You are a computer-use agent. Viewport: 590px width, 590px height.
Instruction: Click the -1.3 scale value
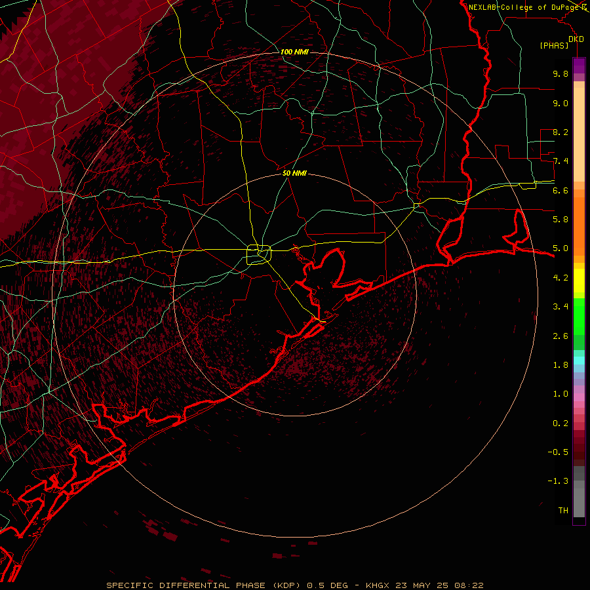(558, 481)
